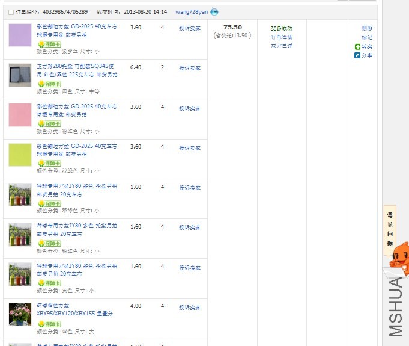Open the 订单详情 order details link
The image size is (409, 346).
(282, 37)
